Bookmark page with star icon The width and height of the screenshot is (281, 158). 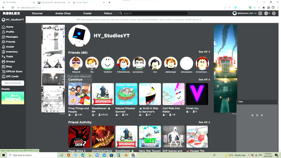coord(230,7)
